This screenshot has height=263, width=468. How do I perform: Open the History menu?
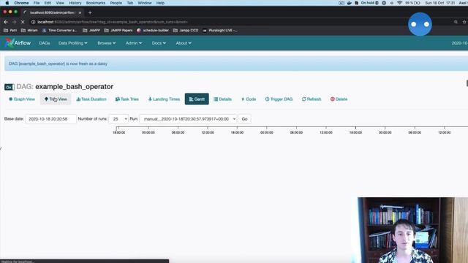pos(75,3)
